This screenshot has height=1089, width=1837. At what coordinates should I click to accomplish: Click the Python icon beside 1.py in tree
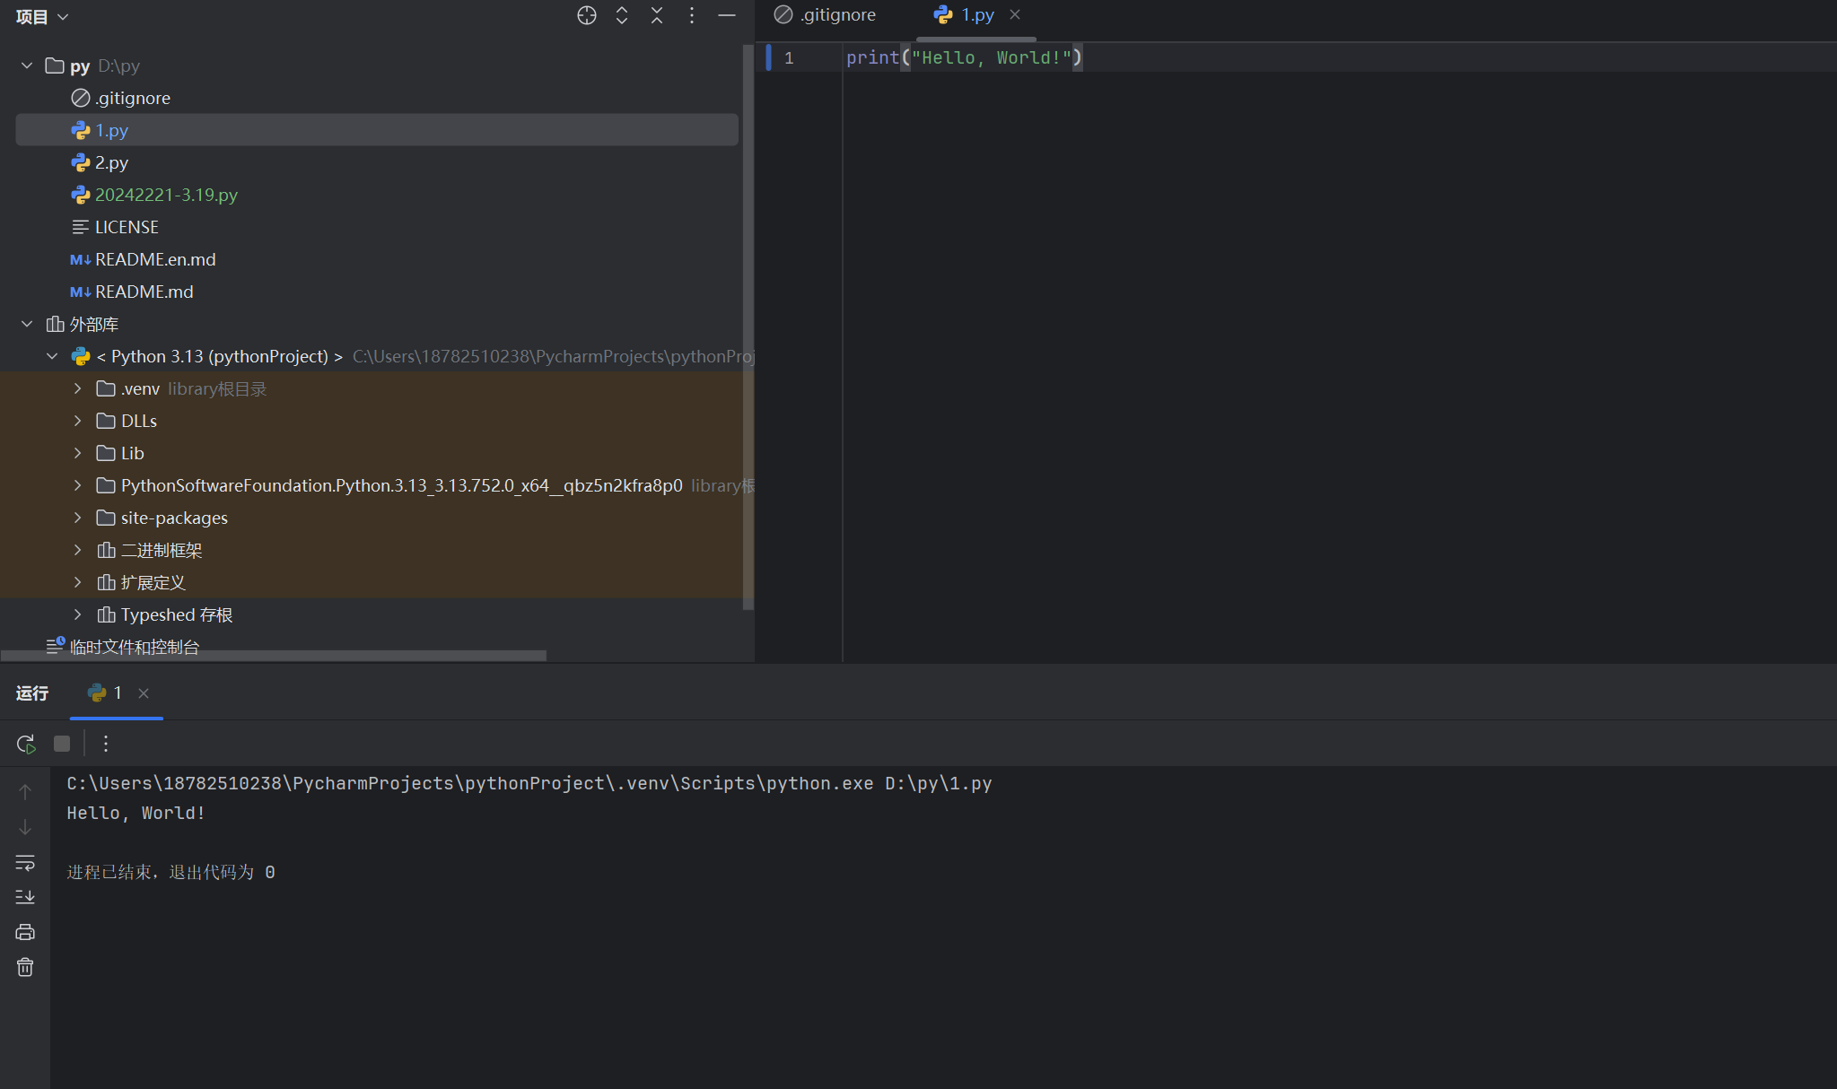81,130
